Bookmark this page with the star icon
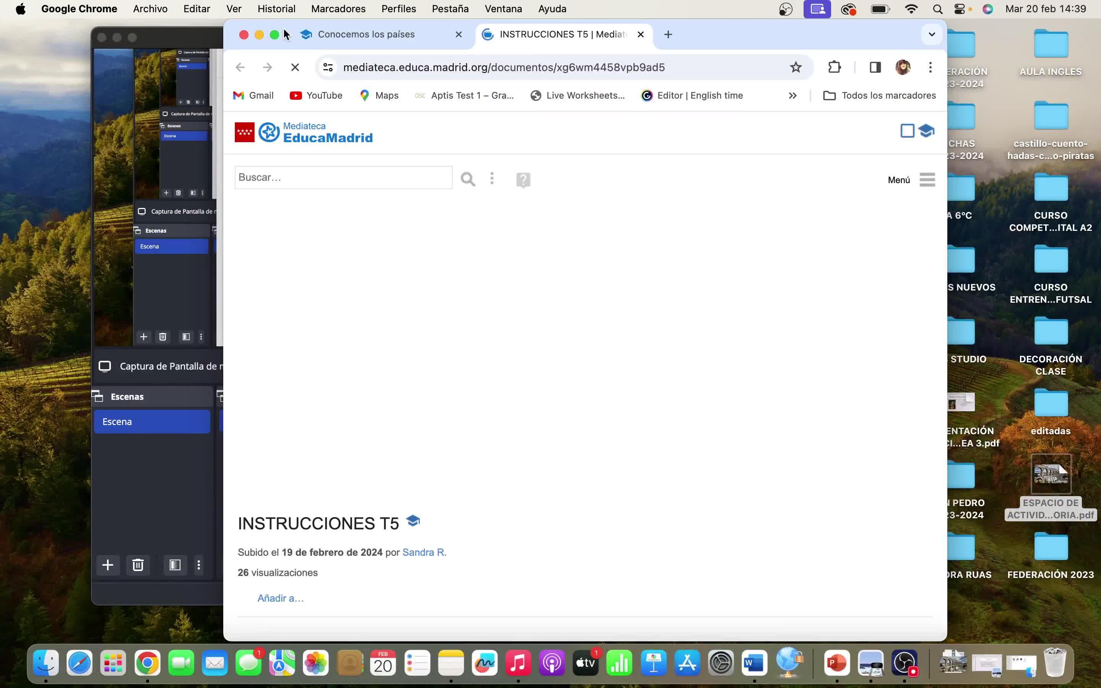 pos(795,67)
